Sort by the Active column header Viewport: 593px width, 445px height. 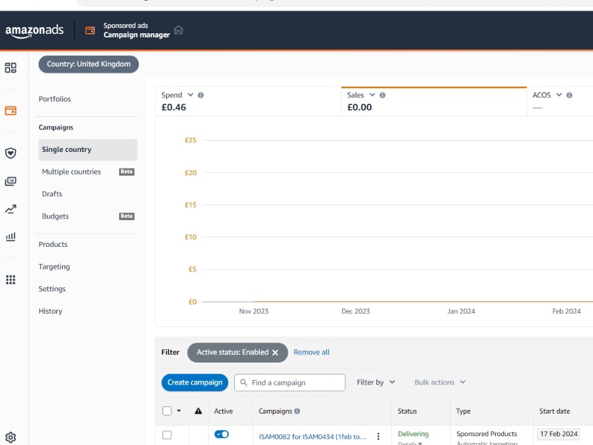click(224, 411)
